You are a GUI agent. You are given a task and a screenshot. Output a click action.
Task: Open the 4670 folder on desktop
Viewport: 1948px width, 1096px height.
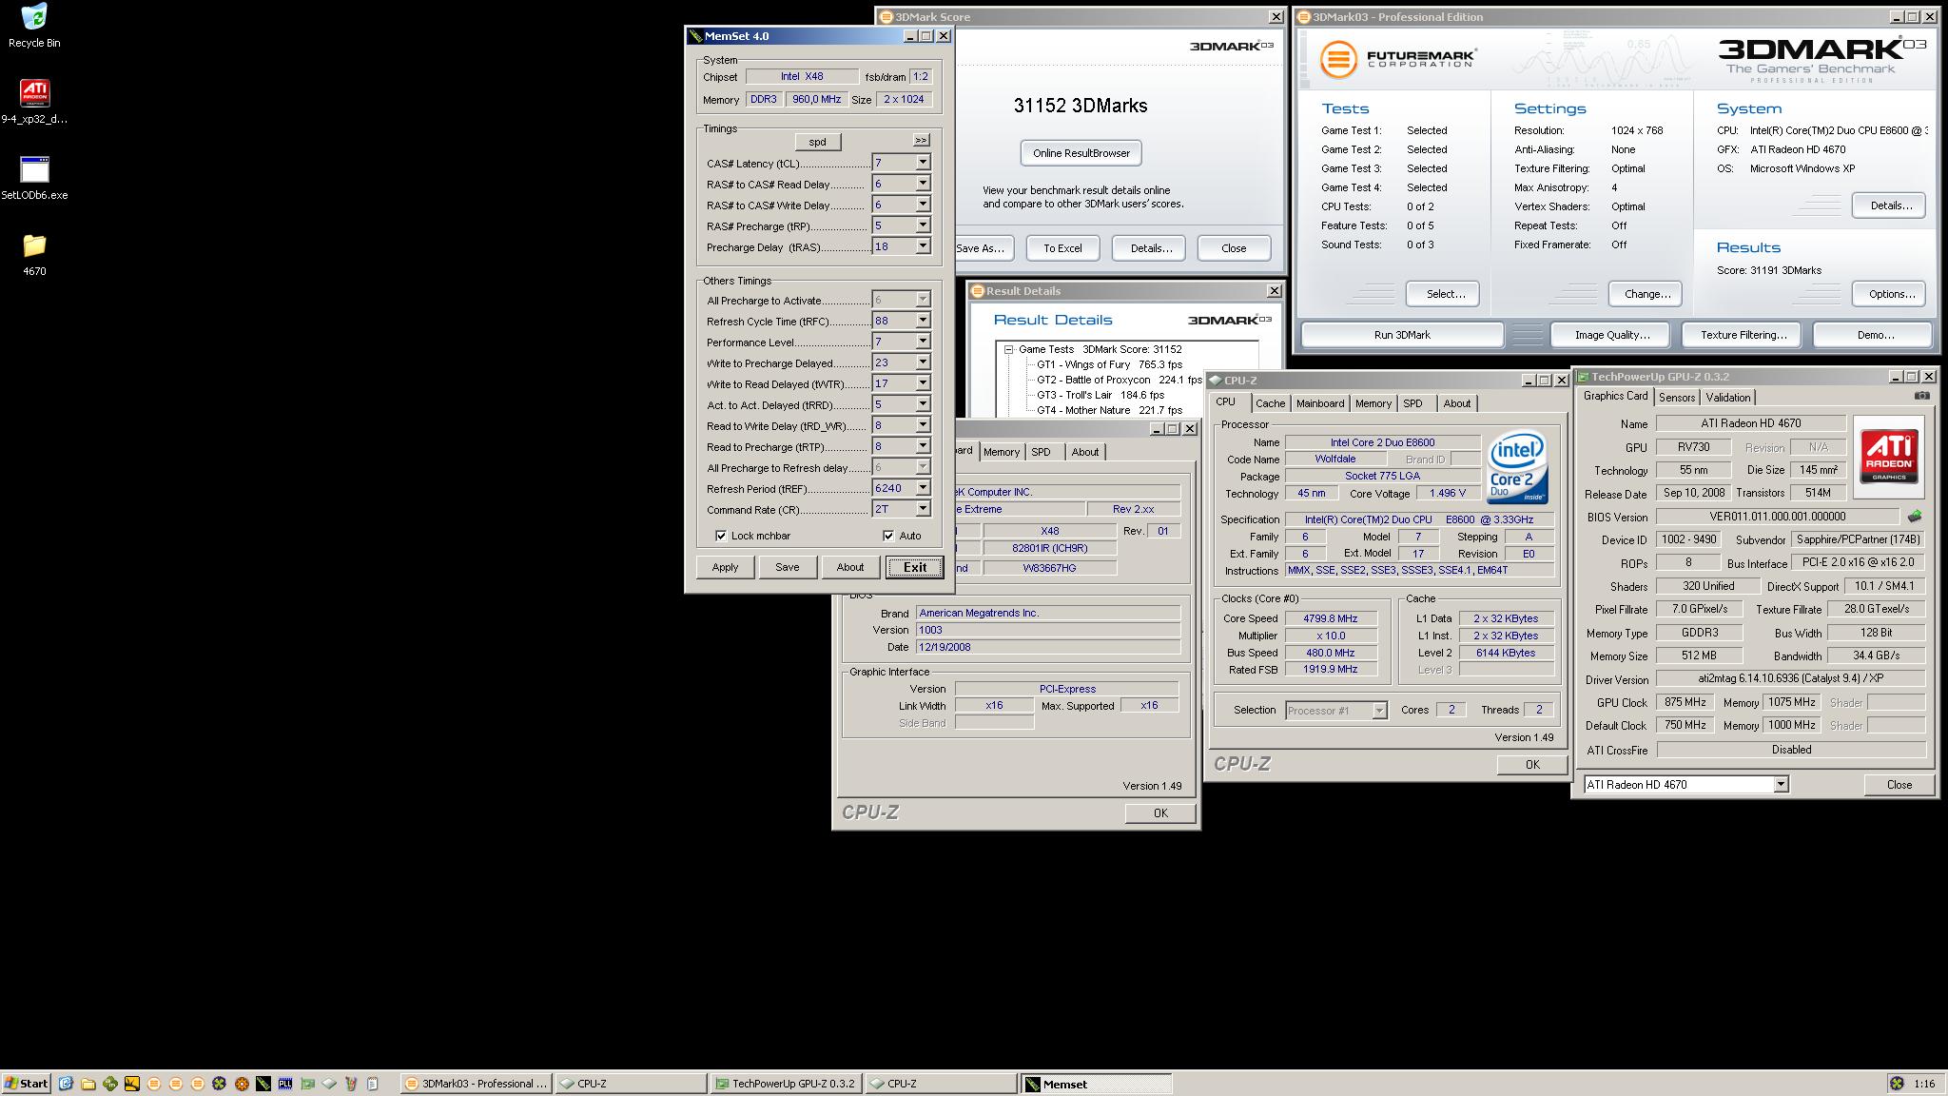[x=34, y=254]
